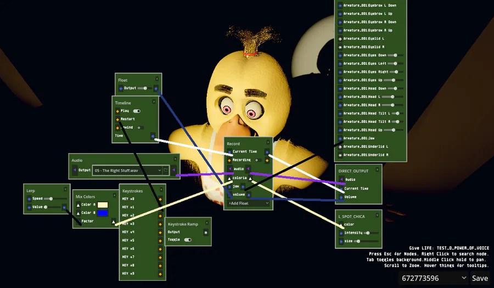Toggle the Timeline Rewind switch
This screenshot has height=288, width=494.
click(x=141, y=127)
